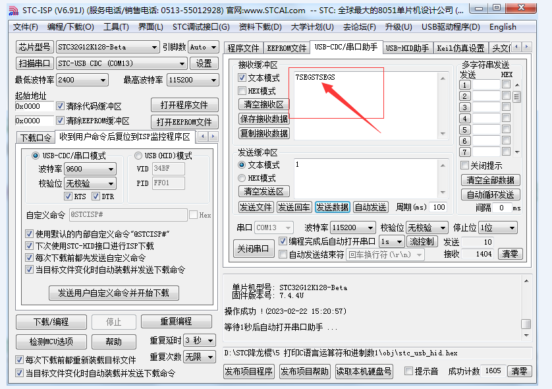Click 打开程序文件 button
The height and width of the screenshot is (389, 552).
click(x=184, y=105)
